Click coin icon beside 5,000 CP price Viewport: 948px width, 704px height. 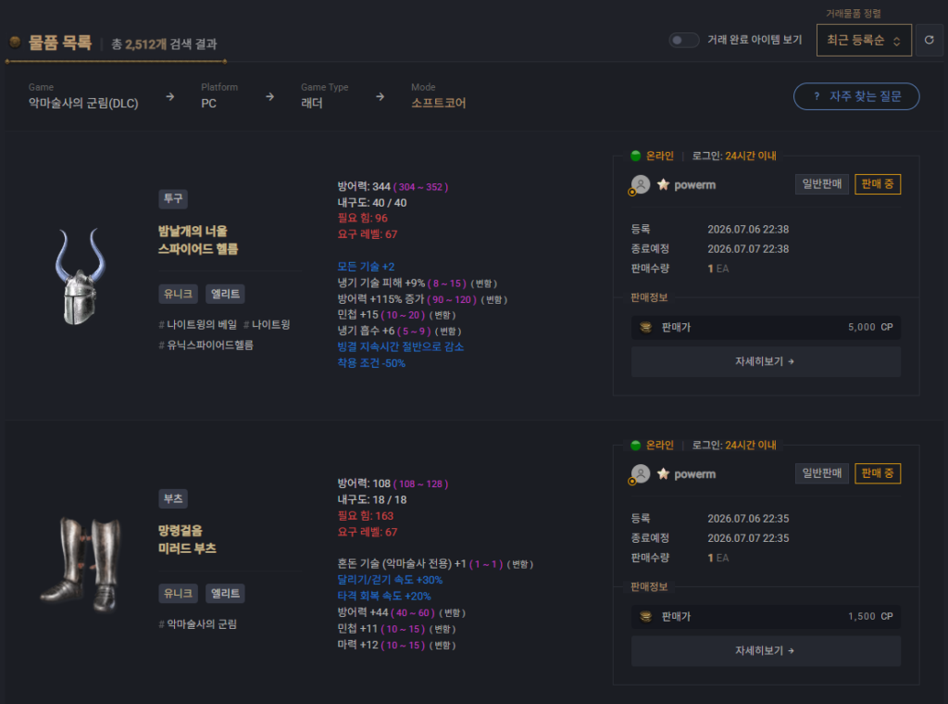[x=645, y=327]
